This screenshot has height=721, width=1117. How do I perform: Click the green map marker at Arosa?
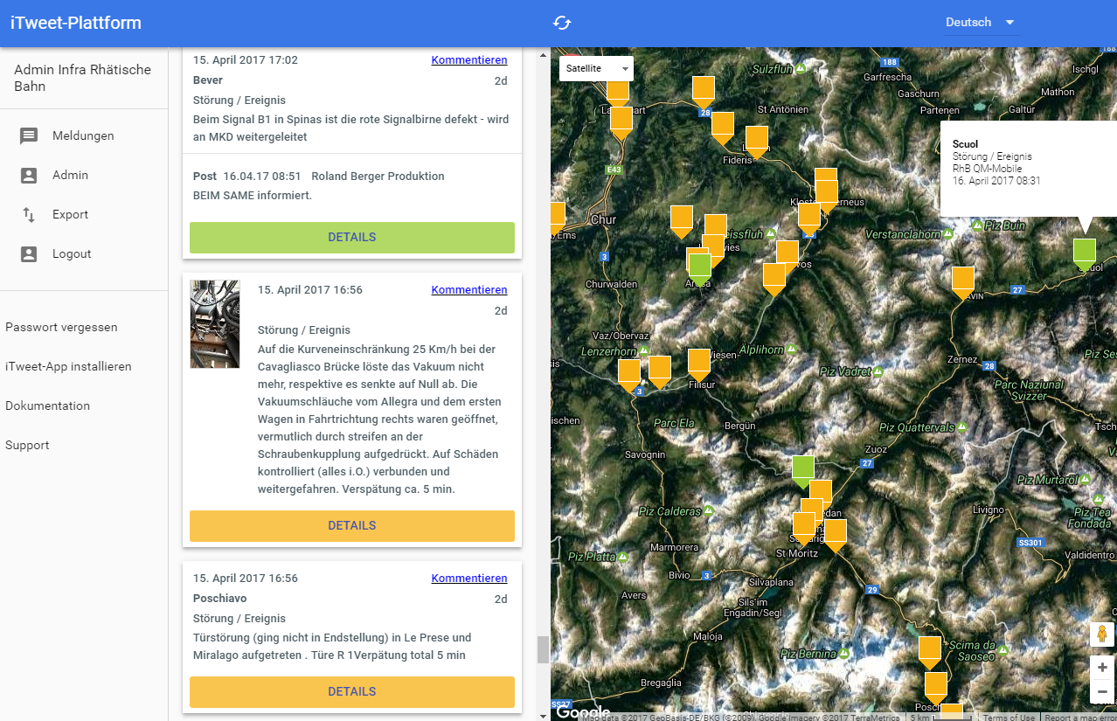pos(700,269)
